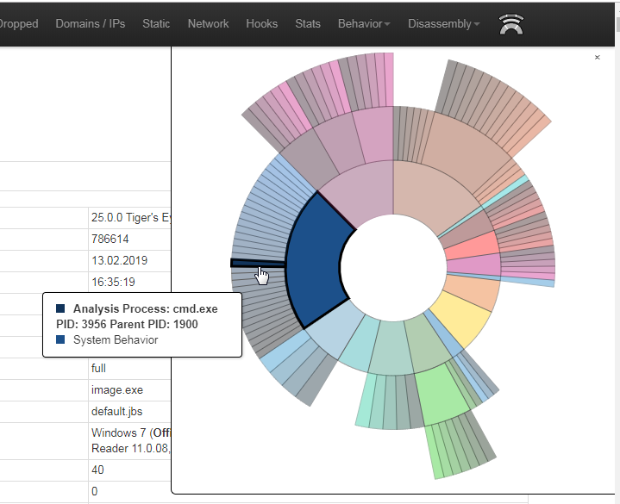The height and width of the screenshot is (504, 620).
Task: Click the peach orange inner ring segment
Action: pyautogui.click(x=473, y=292)
